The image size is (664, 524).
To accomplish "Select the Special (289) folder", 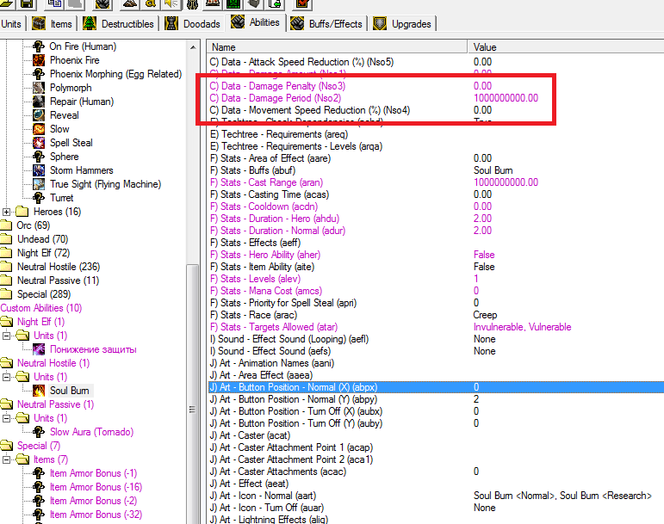I will click(x=44, y=294).
